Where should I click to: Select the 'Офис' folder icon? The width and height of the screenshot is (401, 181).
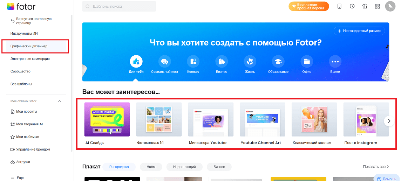click(x=307, y=62)
